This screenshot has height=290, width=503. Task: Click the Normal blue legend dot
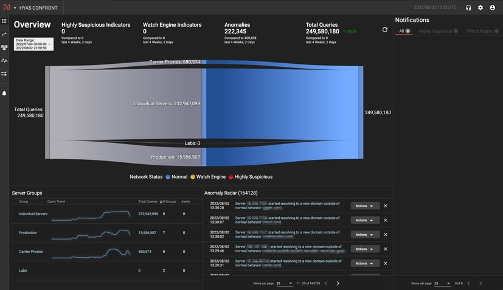168,177
